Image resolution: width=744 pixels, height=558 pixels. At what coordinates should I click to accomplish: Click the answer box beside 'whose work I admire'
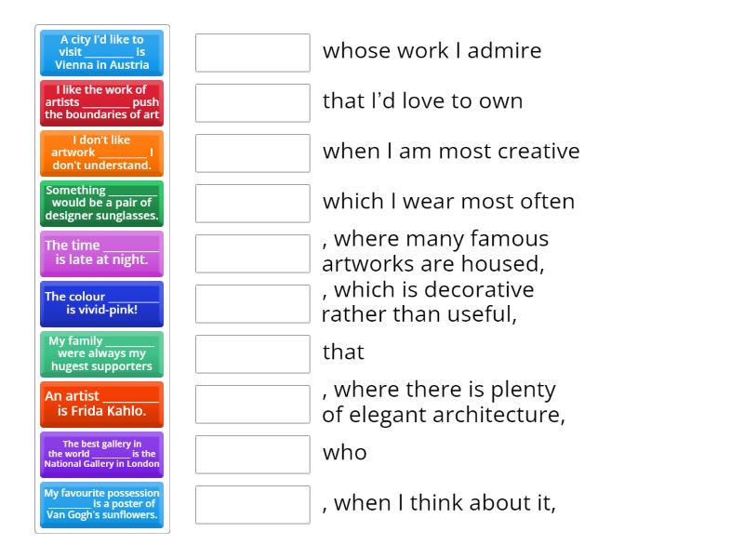253,53
